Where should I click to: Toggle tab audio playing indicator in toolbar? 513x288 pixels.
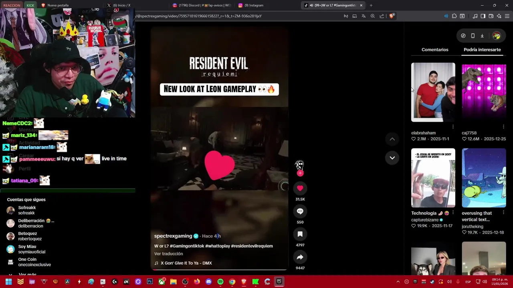[446, 16]
